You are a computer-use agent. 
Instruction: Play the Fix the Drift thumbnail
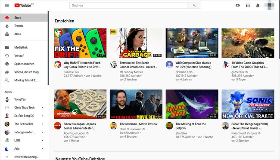click(x=80, y=43)
